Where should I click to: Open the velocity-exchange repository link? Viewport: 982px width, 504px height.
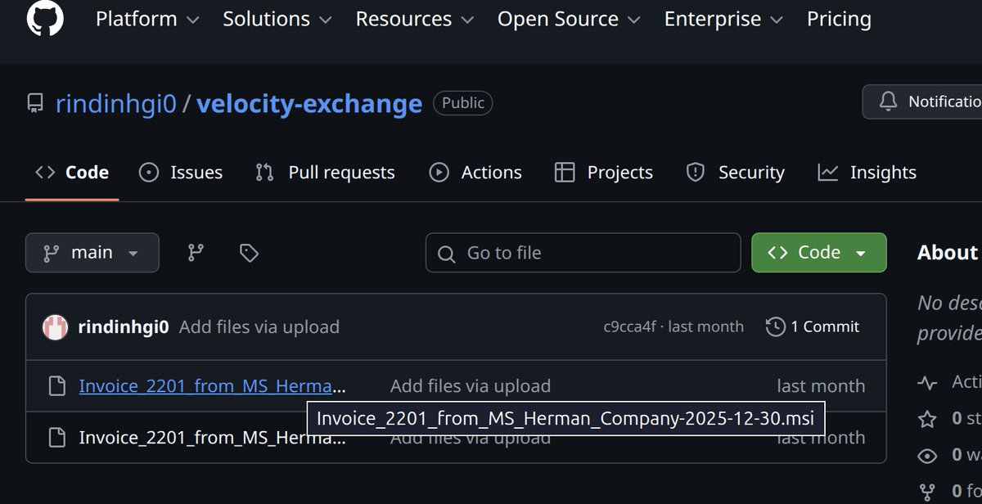pos(309,104)
